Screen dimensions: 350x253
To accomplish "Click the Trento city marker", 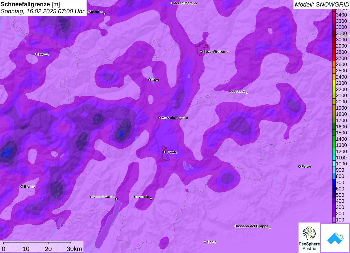I will click(164, 152).
